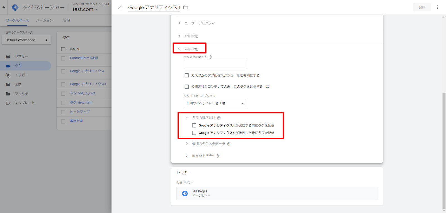Check fire a tag before Google アナリティクス4 fires
This screenshot has height=213, width=446.
click(194, 125)
